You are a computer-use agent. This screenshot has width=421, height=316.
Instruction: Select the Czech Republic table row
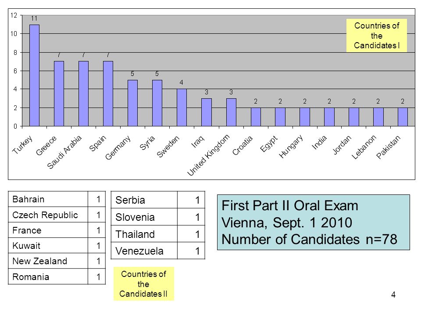(x=57, y=215)
